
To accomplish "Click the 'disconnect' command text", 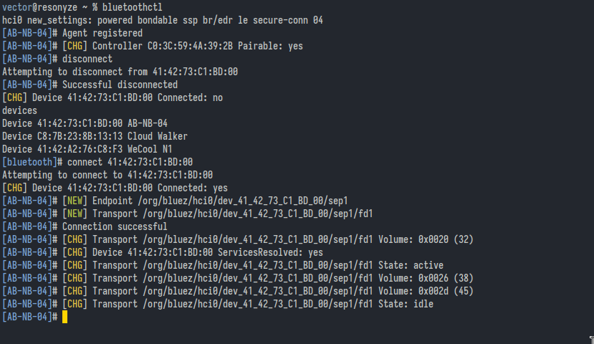I will click(87, 59).
